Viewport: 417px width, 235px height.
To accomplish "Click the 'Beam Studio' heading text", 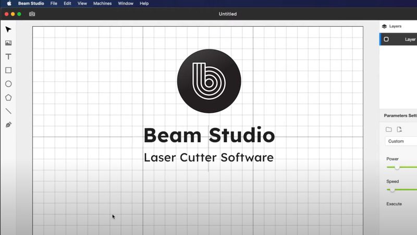I will pyautogui.click(x=209, y=135).
